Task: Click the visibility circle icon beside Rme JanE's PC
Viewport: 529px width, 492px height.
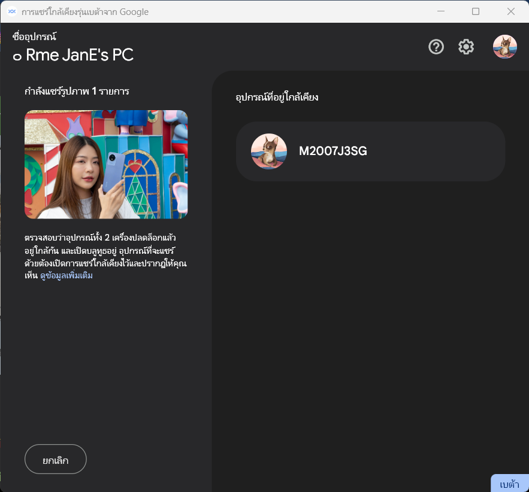Action: click(x=17, y=57)
